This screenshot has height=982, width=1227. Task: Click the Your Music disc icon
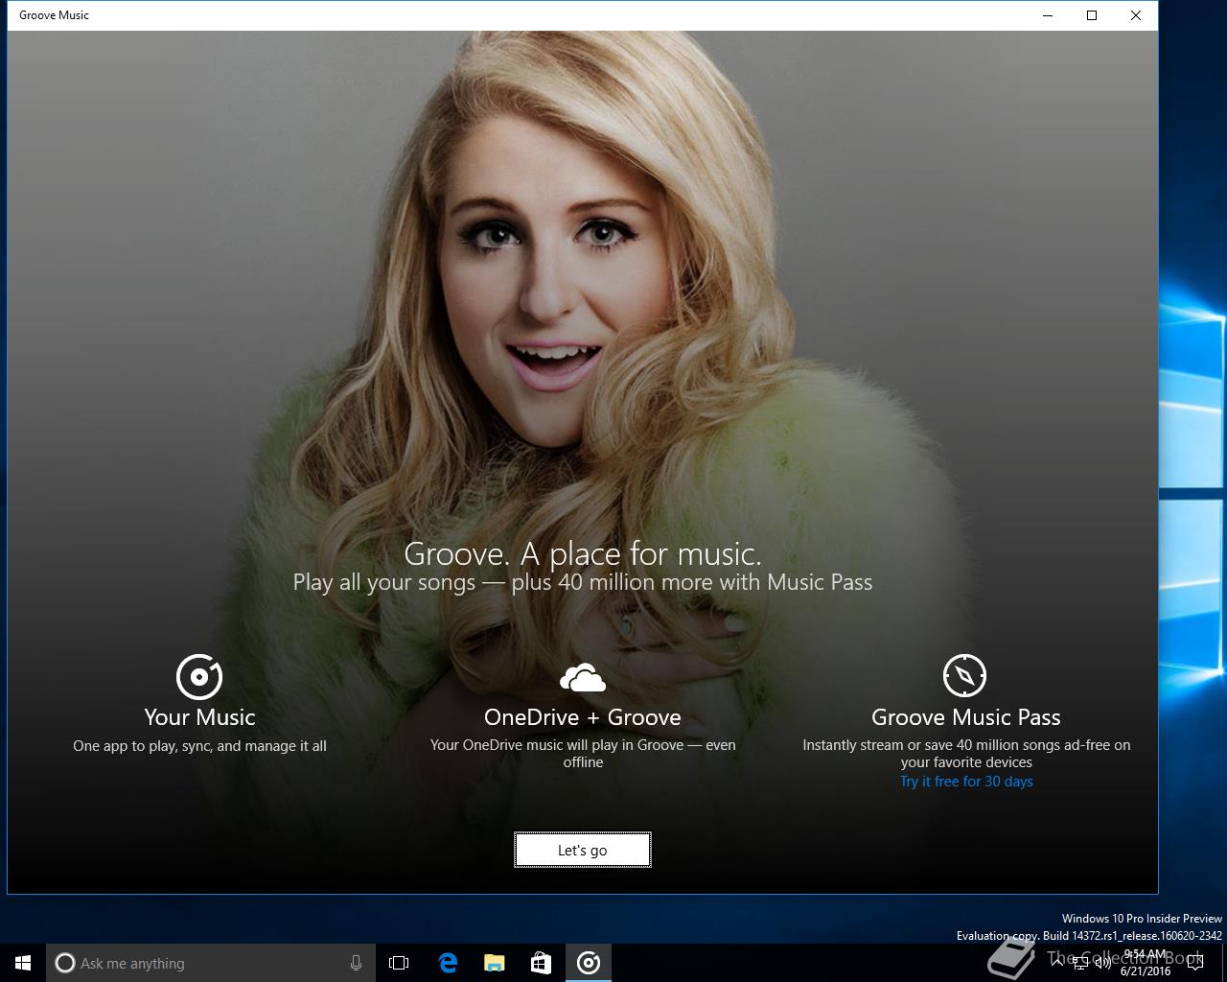[x=199, y=677]
